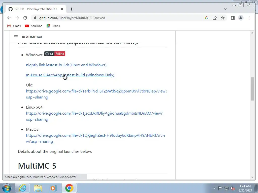Image resolution: width=258 pixels, height=193 pixels.
Task: Share this page using the share icon
Action: tap(215, 18)
